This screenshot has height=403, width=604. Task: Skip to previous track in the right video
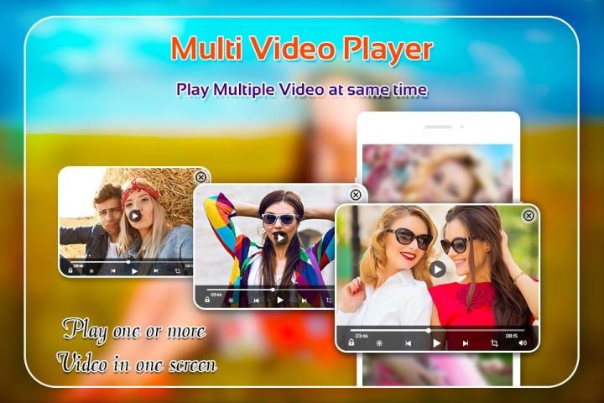point(409,343)
